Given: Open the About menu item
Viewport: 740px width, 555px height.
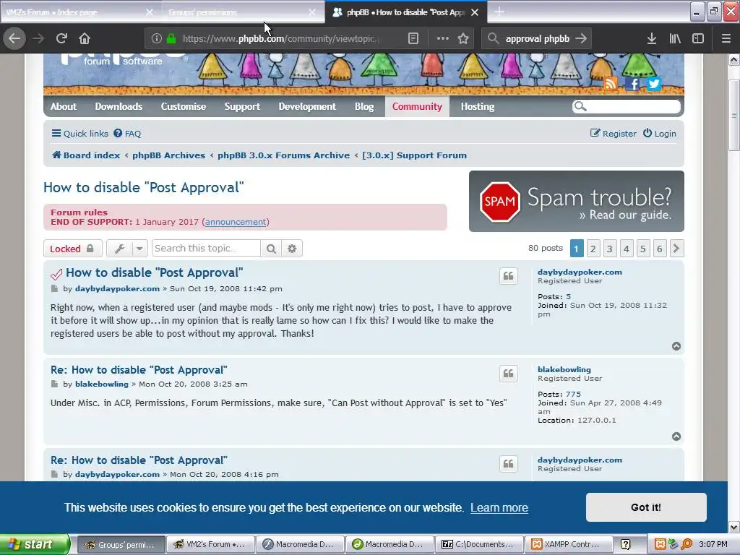Looking at the screenshot, I should (64, 107).
